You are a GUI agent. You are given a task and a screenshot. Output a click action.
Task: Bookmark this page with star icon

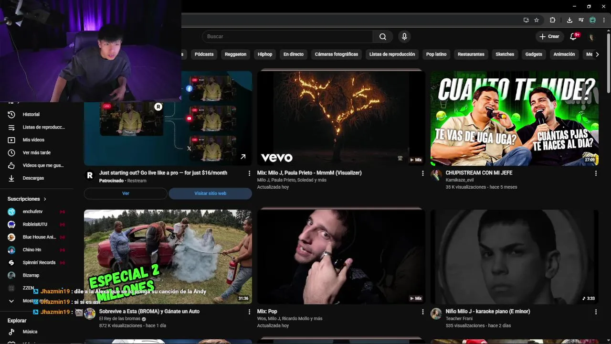(537, 20)
